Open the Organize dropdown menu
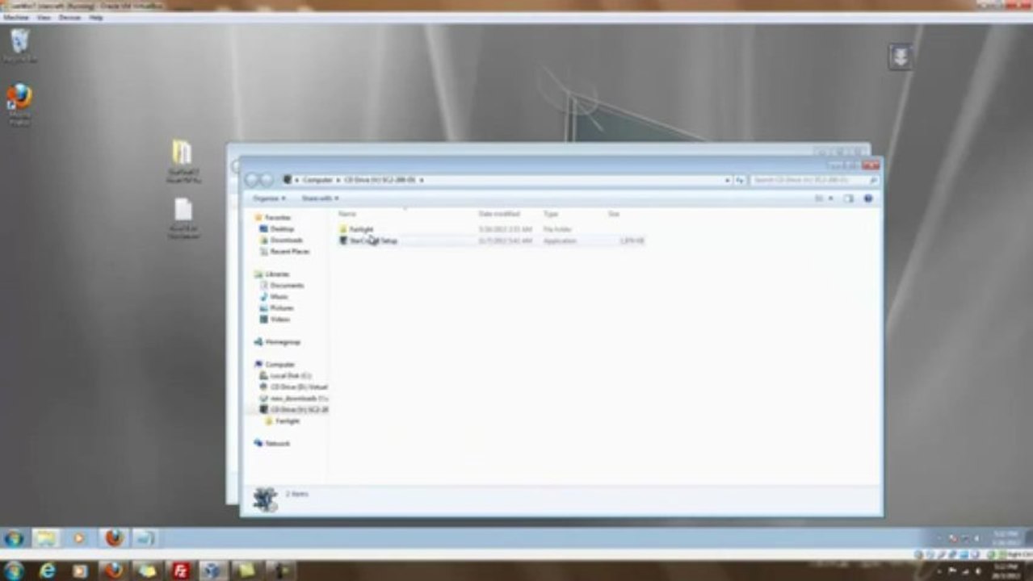Screen dimensions: 1033x581 point(268,199)
